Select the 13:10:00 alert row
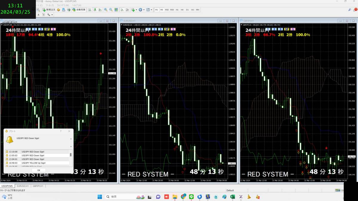Viewport: 358px width, 201px height. (x=37, y=152)
